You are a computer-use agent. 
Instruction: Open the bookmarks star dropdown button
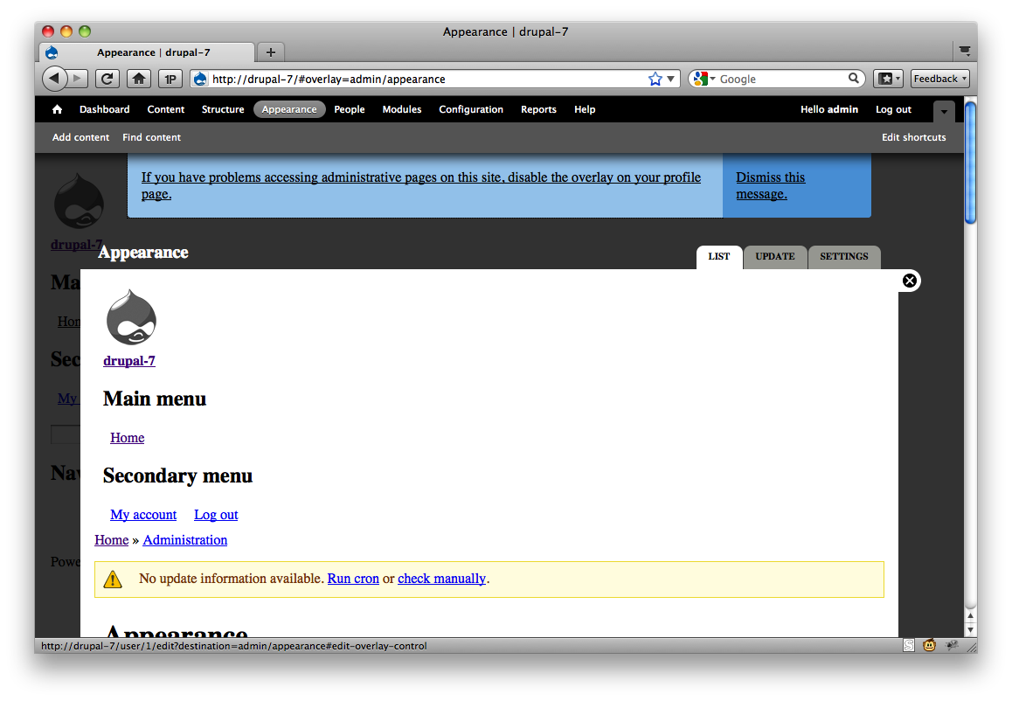tap(888, 79)
